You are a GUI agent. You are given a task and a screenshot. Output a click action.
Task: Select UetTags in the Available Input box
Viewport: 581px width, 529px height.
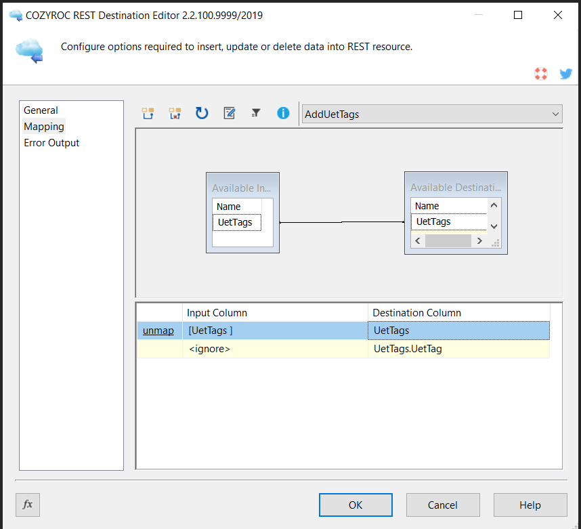(x=237, y=222)
